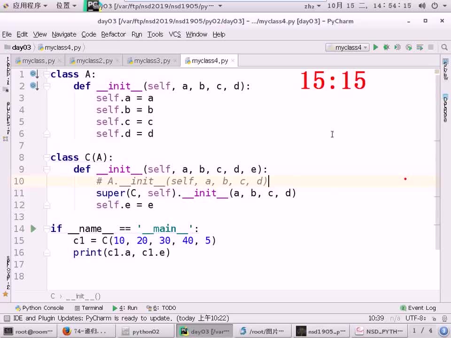Click the 10:39 line column indicator
The image size is (451, 338).
coord(376,318)
